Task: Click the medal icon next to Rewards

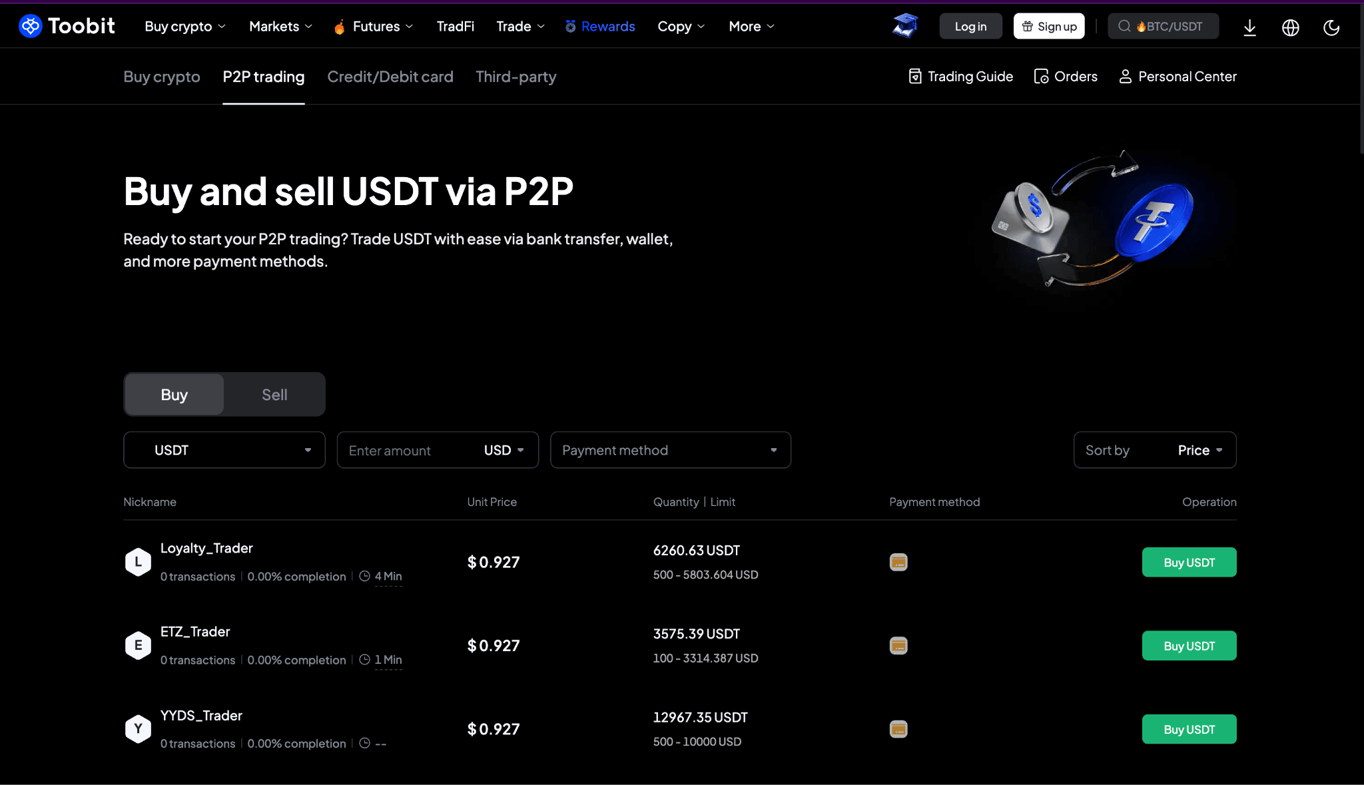Action: coord(570,26)
